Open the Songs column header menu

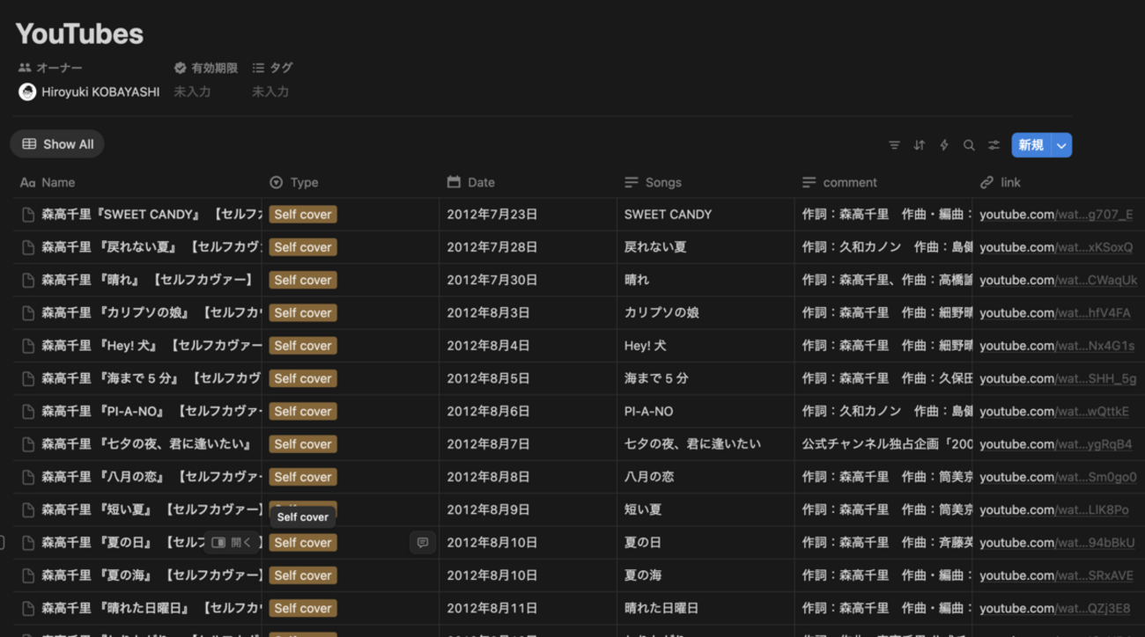pos(706,182)
